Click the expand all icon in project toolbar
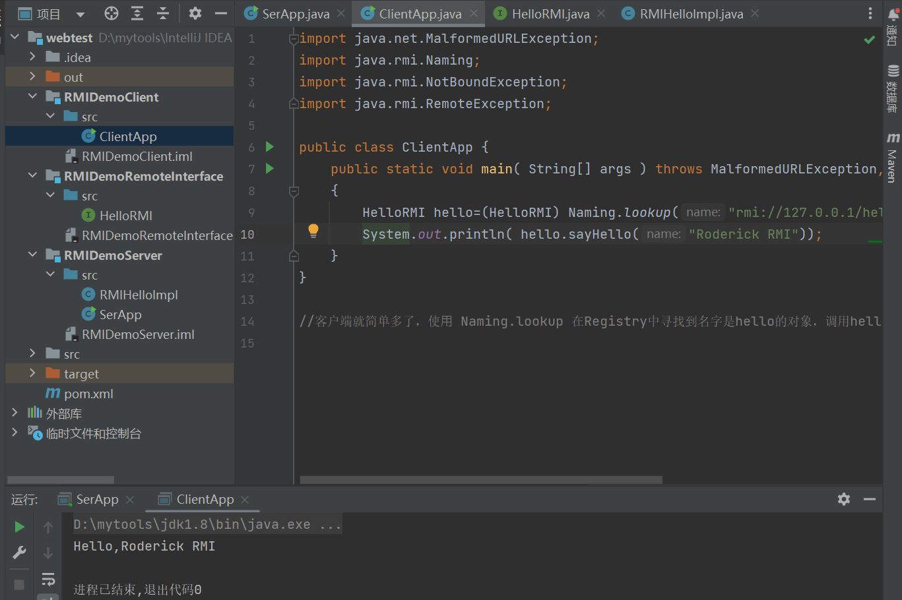This screenshot has width=902, height=600. (x=137, y=13)
